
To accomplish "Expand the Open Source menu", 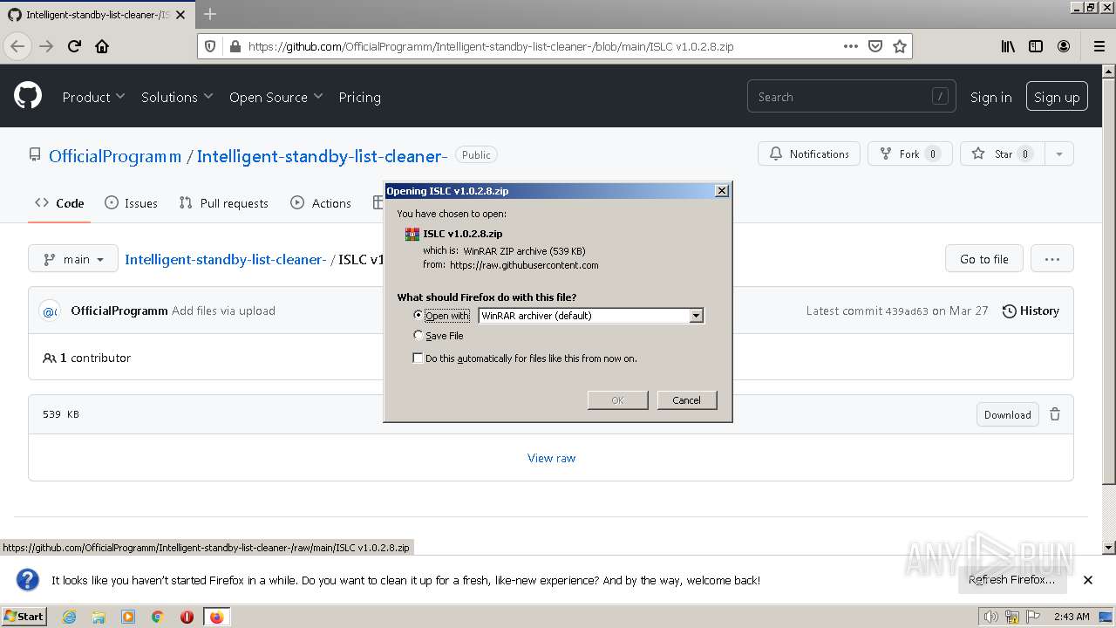I will click(276, 97).
